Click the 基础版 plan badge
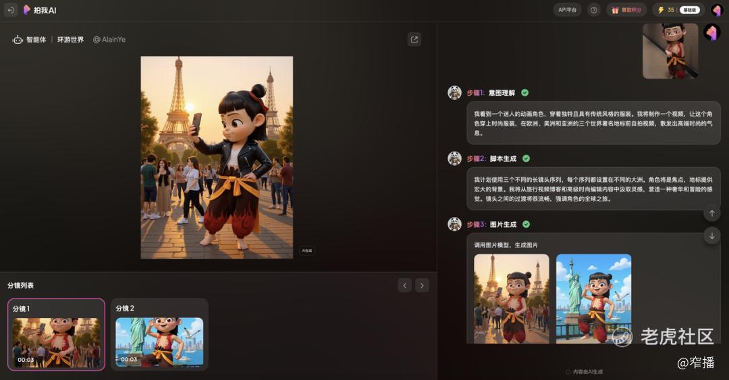This screenshot has width=729, height=380. point(689,9)
